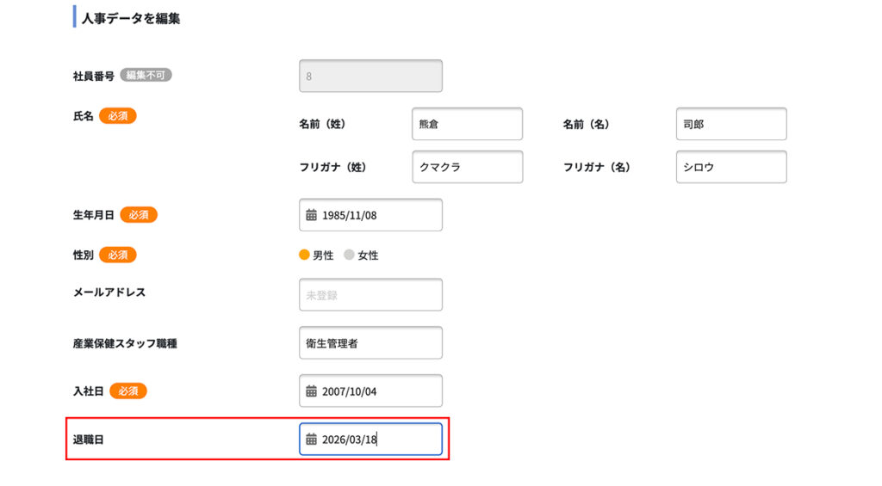Click the calendar icon in the 退職日 field

(x=311, y=440)
